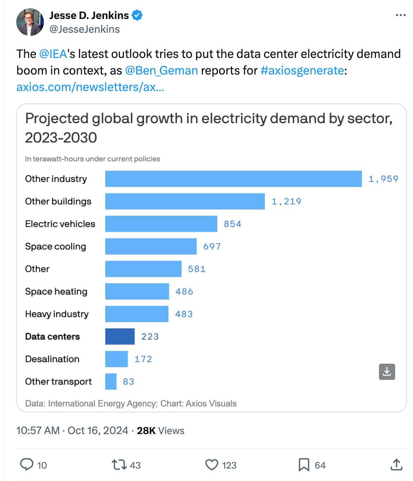Share the tweet

point(396,465)
